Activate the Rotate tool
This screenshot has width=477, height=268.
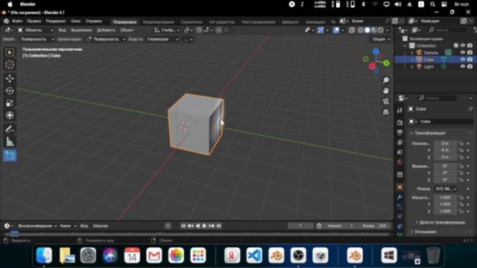coord(10,91)
